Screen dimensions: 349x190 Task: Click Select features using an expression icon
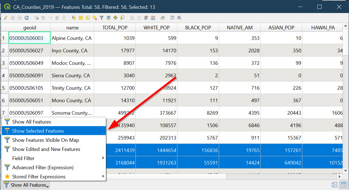74,18
